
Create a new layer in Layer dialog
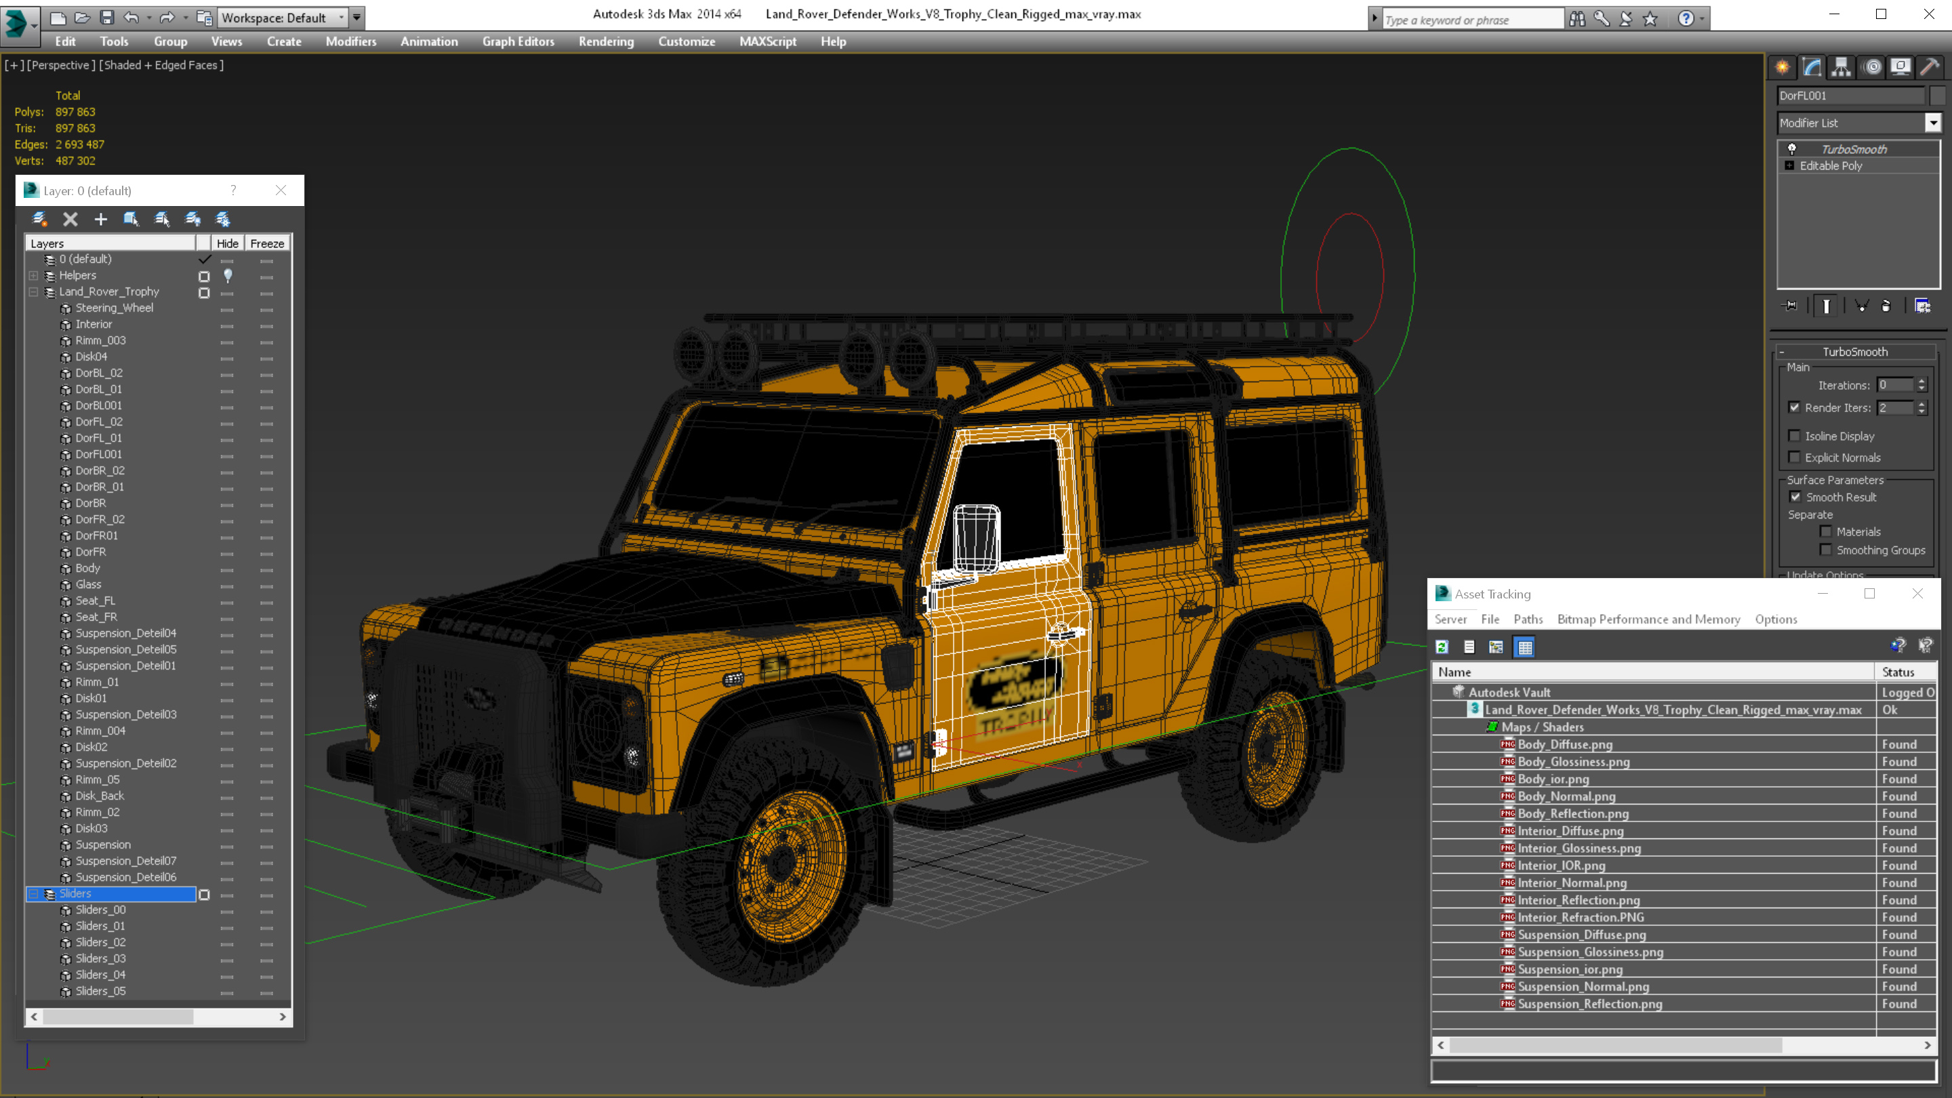pyautogui.click(x=39, y=219)
